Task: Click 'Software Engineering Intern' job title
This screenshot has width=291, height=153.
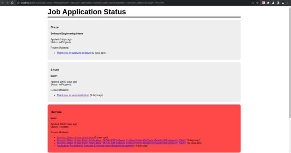Action: [67, 33]
